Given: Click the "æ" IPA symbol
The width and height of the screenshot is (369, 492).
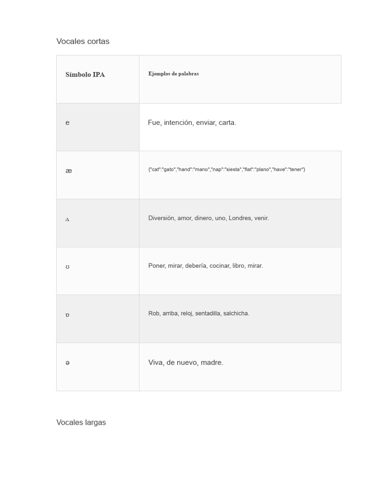Looking at the screenshot, I should 69,171.
